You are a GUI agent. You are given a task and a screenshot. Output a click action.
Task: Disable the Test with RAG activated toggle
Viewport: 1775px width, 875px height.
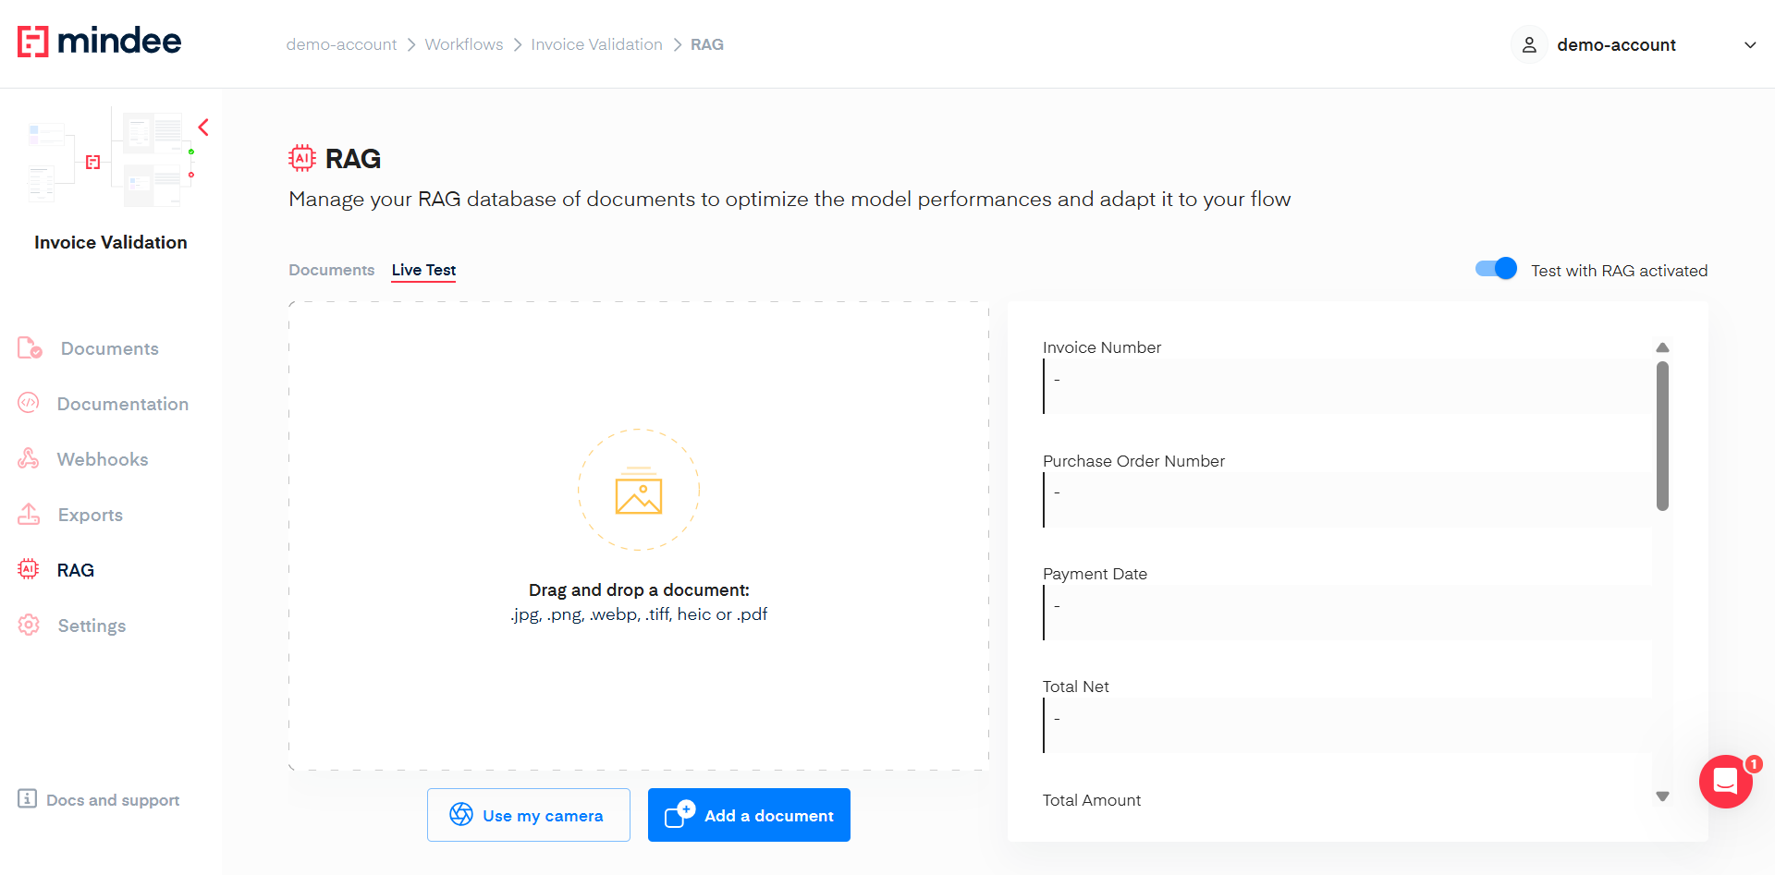(1496, 269)
